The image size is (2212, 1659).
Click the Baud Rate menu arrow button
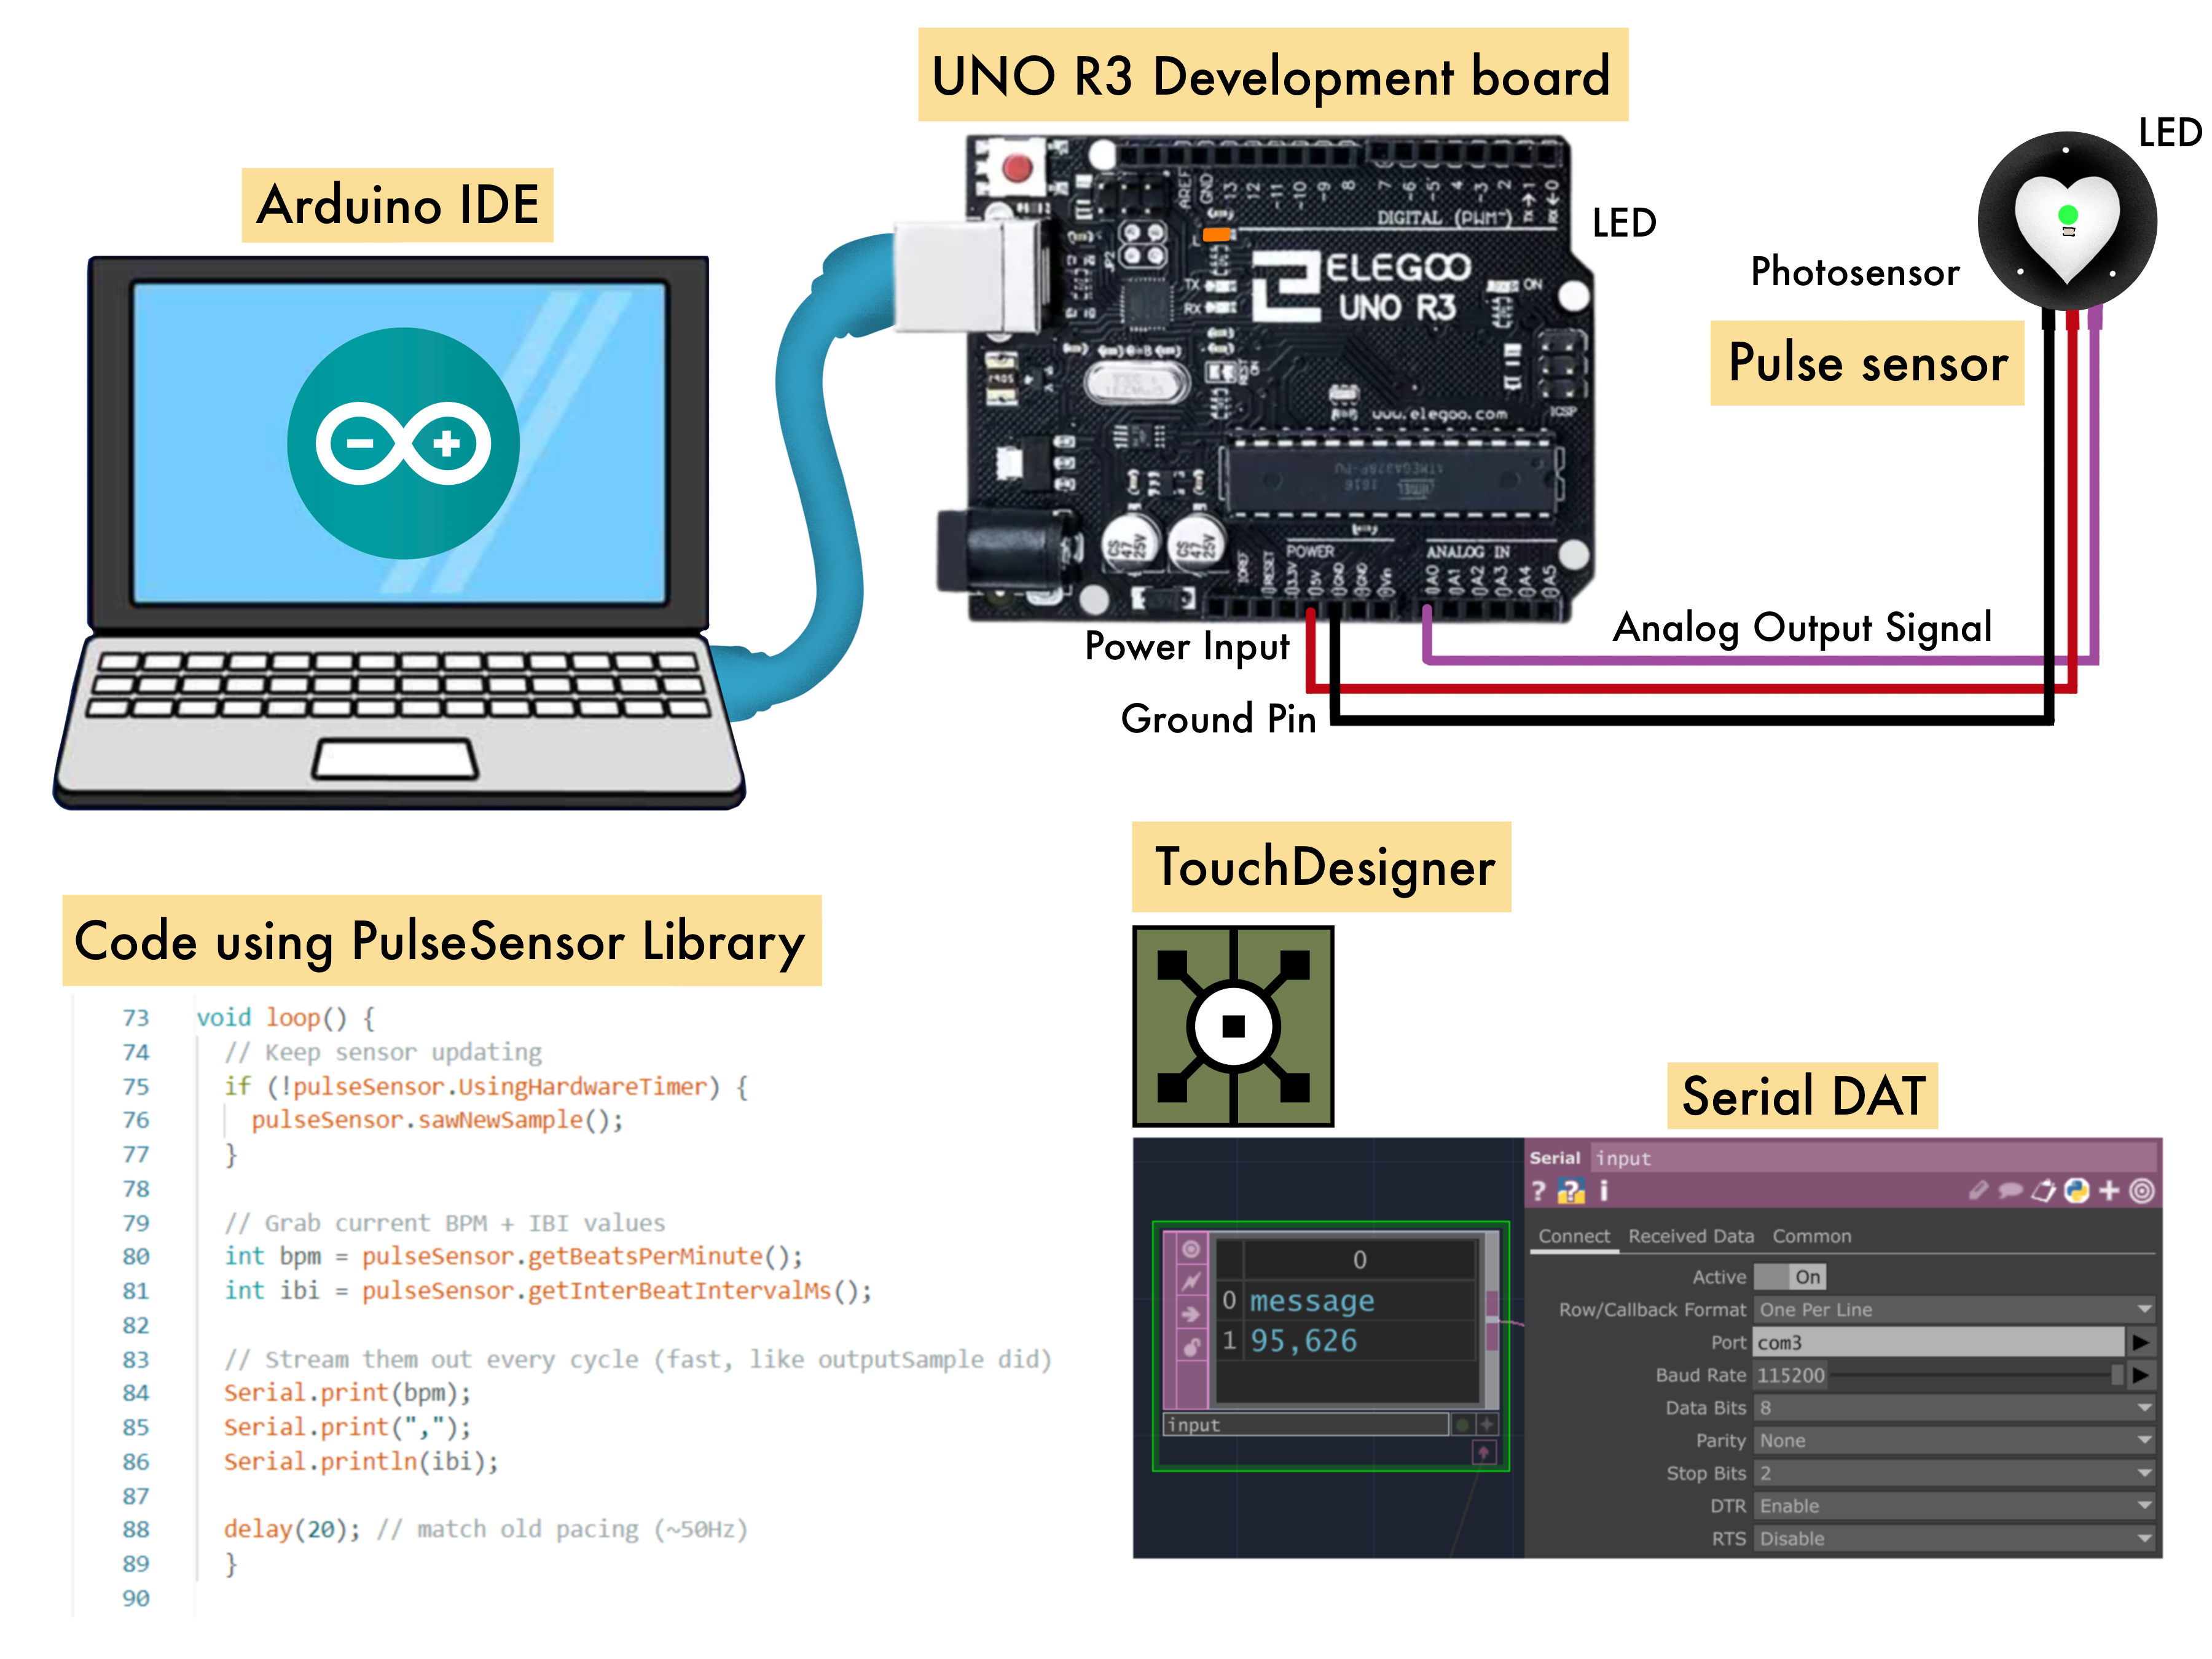click(x=2140, y=1375)
